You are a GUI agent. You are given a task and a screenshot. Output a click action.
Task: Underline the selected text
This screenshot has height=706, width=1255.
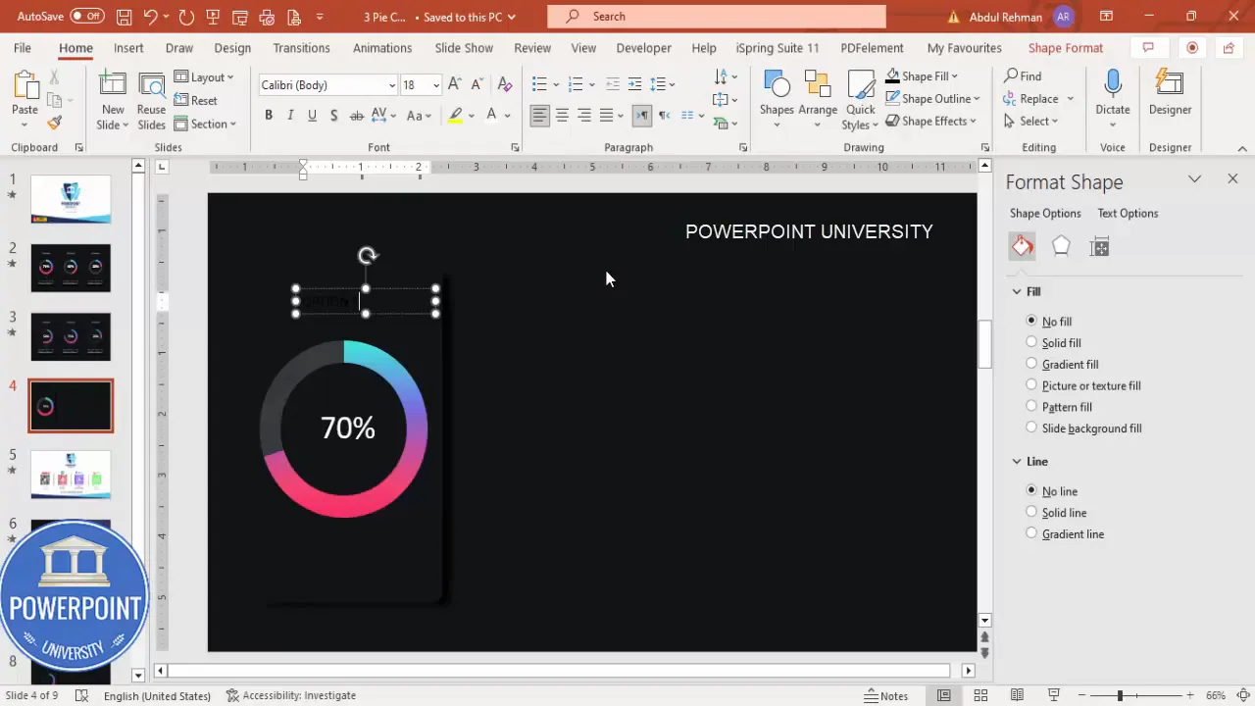tap(312, 116)
